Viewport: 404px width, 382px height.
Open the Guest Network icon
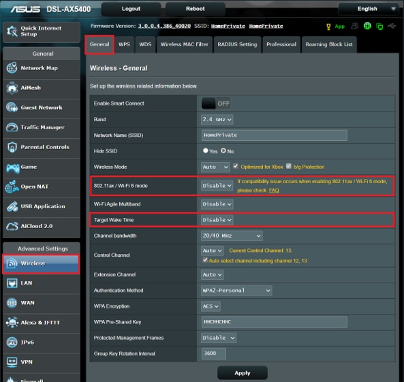[x=12, y=108]
